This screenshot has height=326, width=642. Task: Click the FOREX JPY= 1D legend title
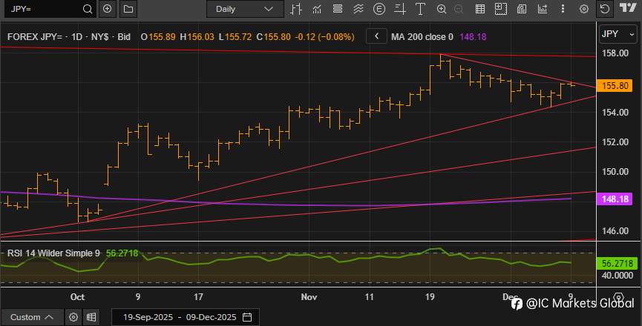[69, 37]
